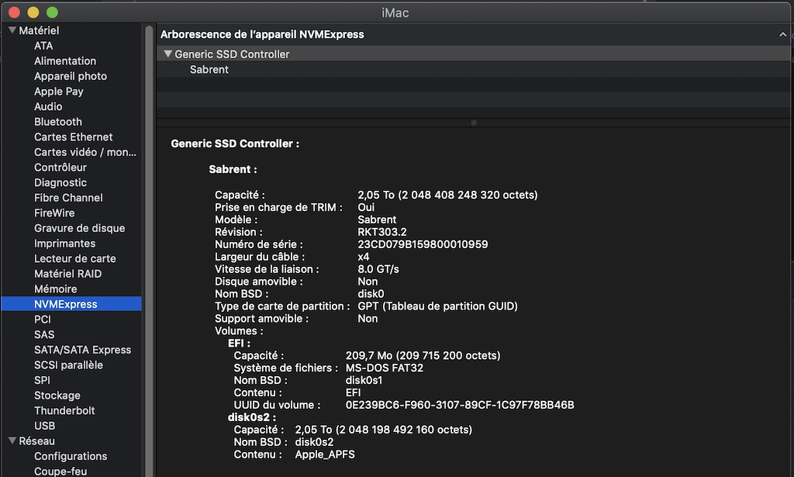Click the green zoom window button

[x=52, y=12]
